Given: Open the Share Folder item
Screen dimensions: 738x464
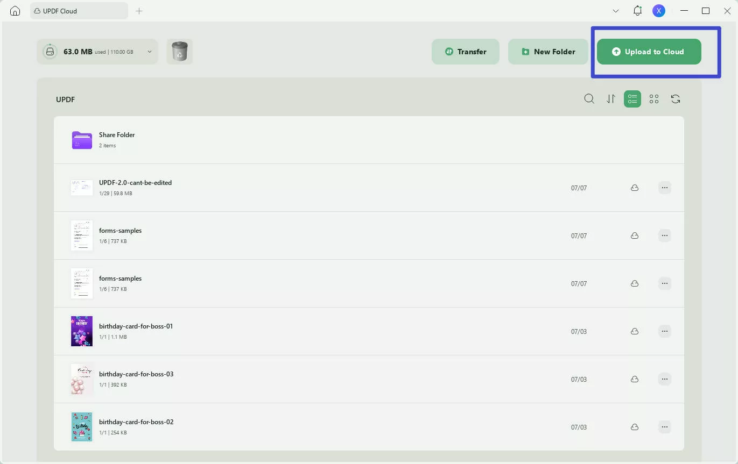Looking at the screenshot, I should pos(117,139).
